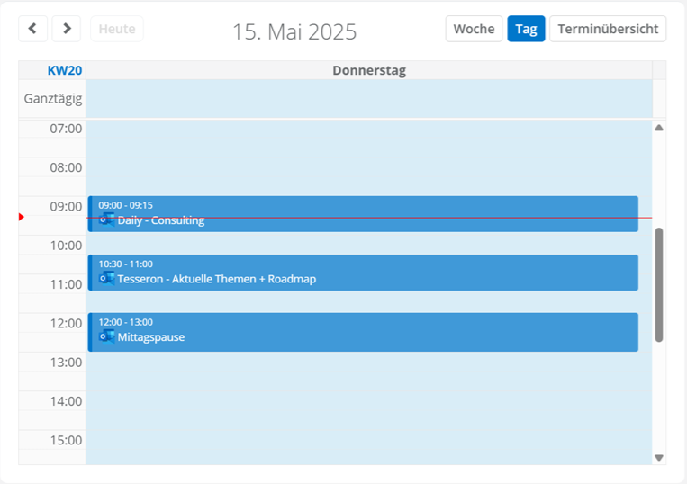
Task: Click the Donnerstag column header
Action: [x=368, y=70]
